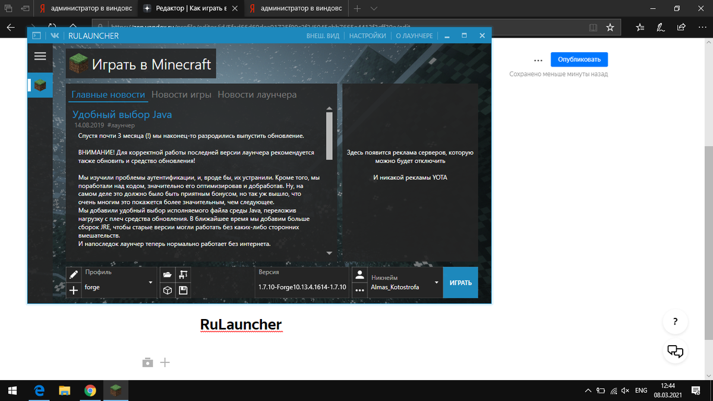
Task: Add a new profile with the plus icon
Action: coord(74,291)
